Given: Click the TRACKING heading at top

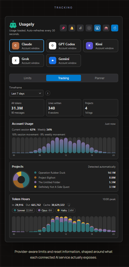Looking at the screenshot, I should click(63, 7).
